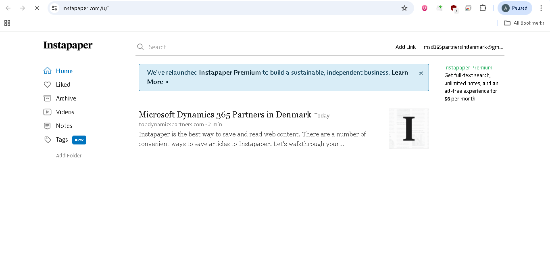Click the article thumbnail image
The width and height of the screenshot is (550, 253).
[408, 129]
